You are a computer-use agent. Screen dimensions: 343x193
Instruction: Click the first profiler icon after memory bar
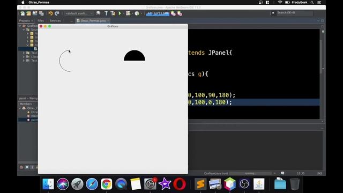click(173, 13)
